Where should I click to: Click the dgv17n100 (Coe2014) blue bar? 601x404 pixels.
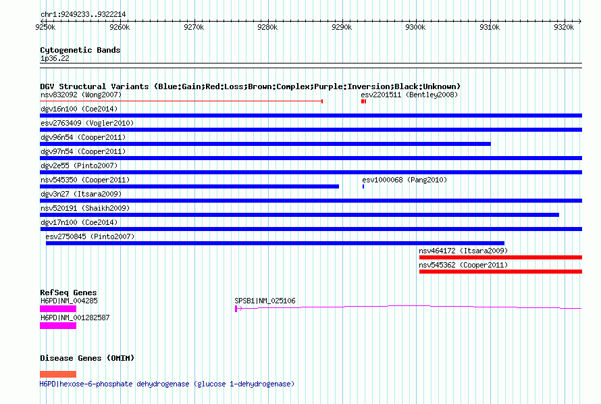[311, 229]
